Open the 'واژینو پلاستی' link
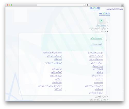This screenshot has width=129, height=109. click(x=98, y=69)
